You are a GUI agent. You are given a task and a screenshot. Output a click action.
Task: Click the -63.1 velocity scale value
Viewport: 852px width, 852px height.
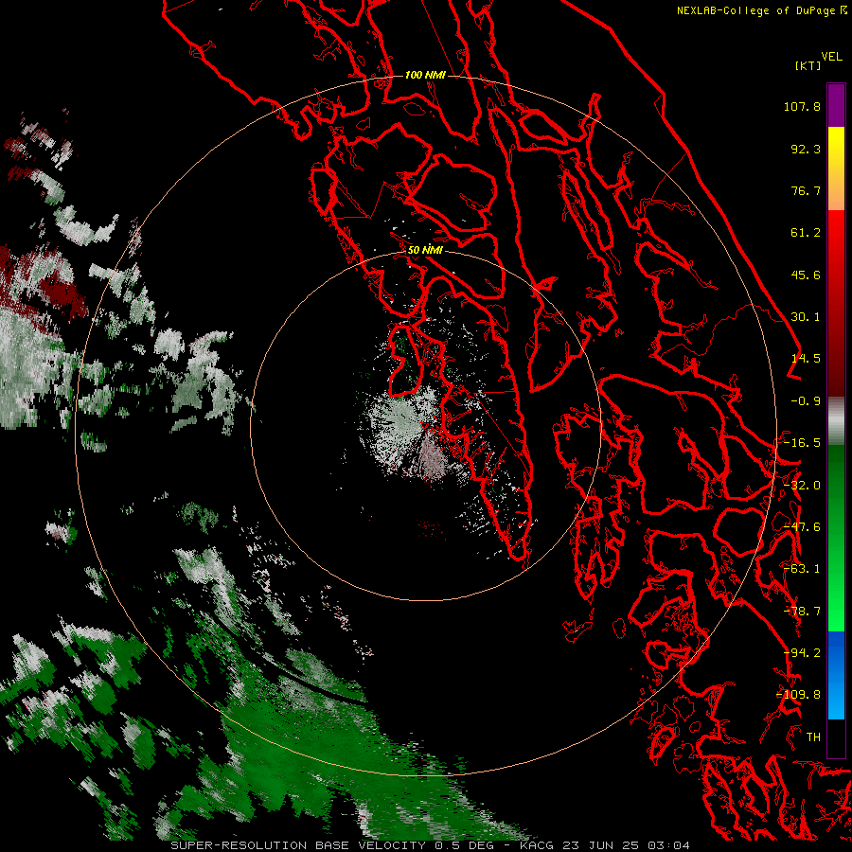802,569
